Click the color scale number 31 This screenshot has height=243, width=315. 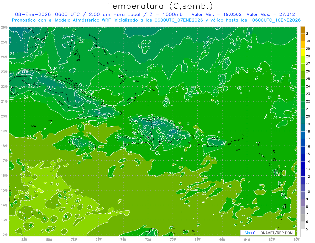308,34
